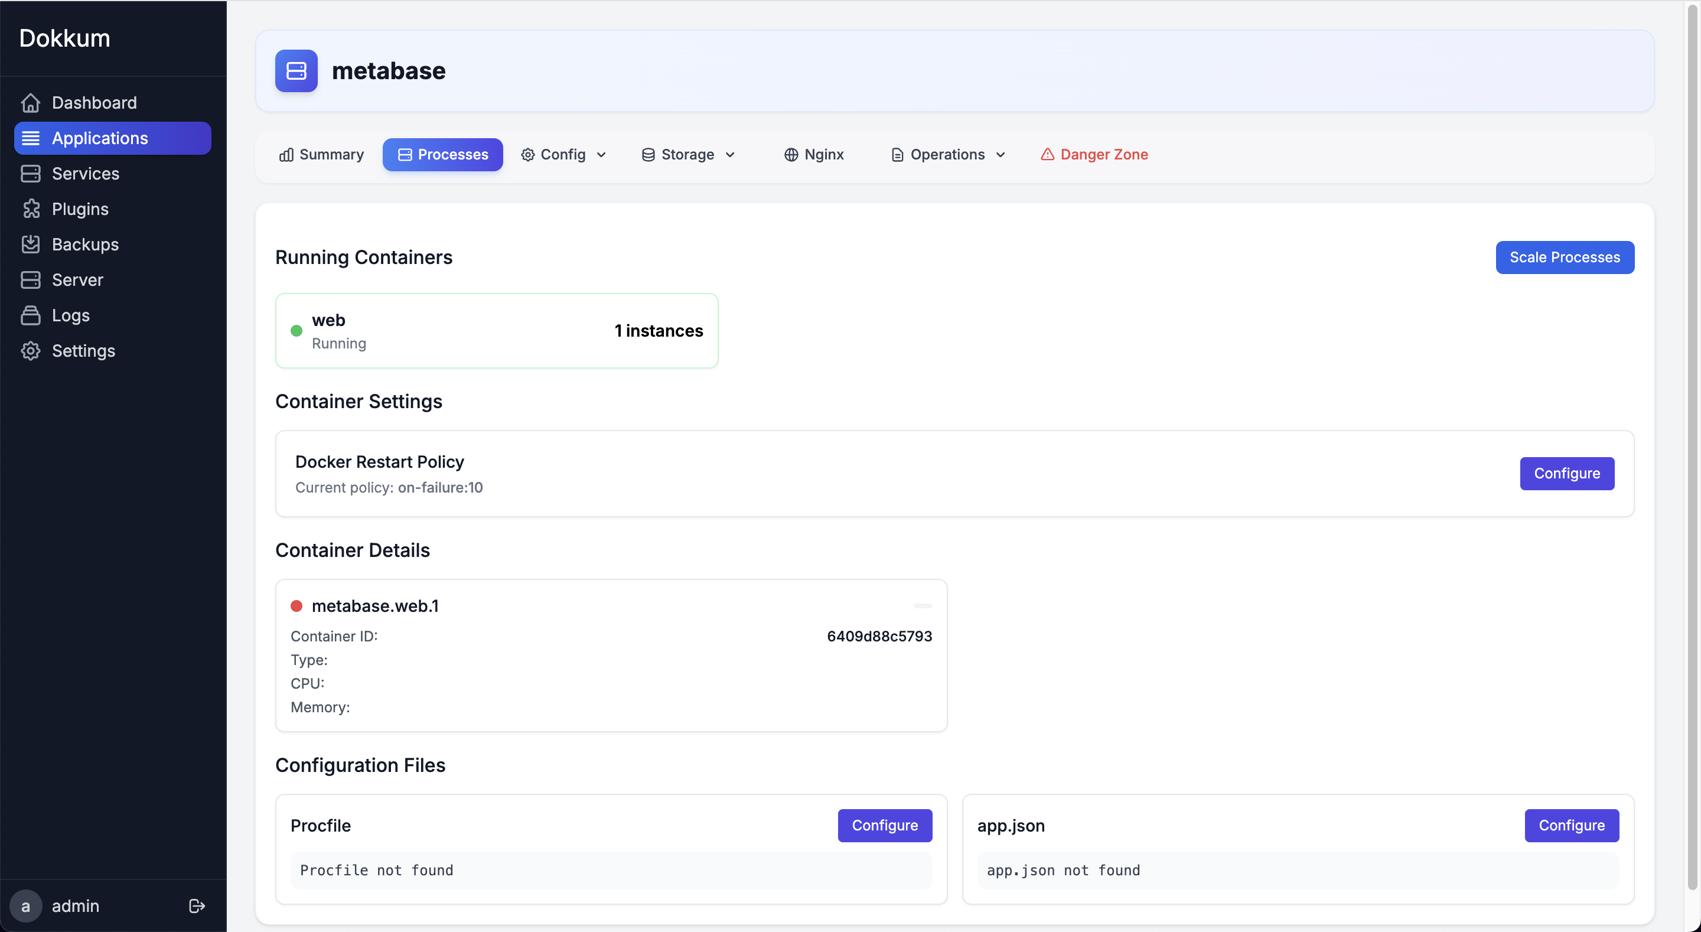Viewport: 1701px width, 932px height.
Task: Click the admin avatar
Action: point(26,905)
